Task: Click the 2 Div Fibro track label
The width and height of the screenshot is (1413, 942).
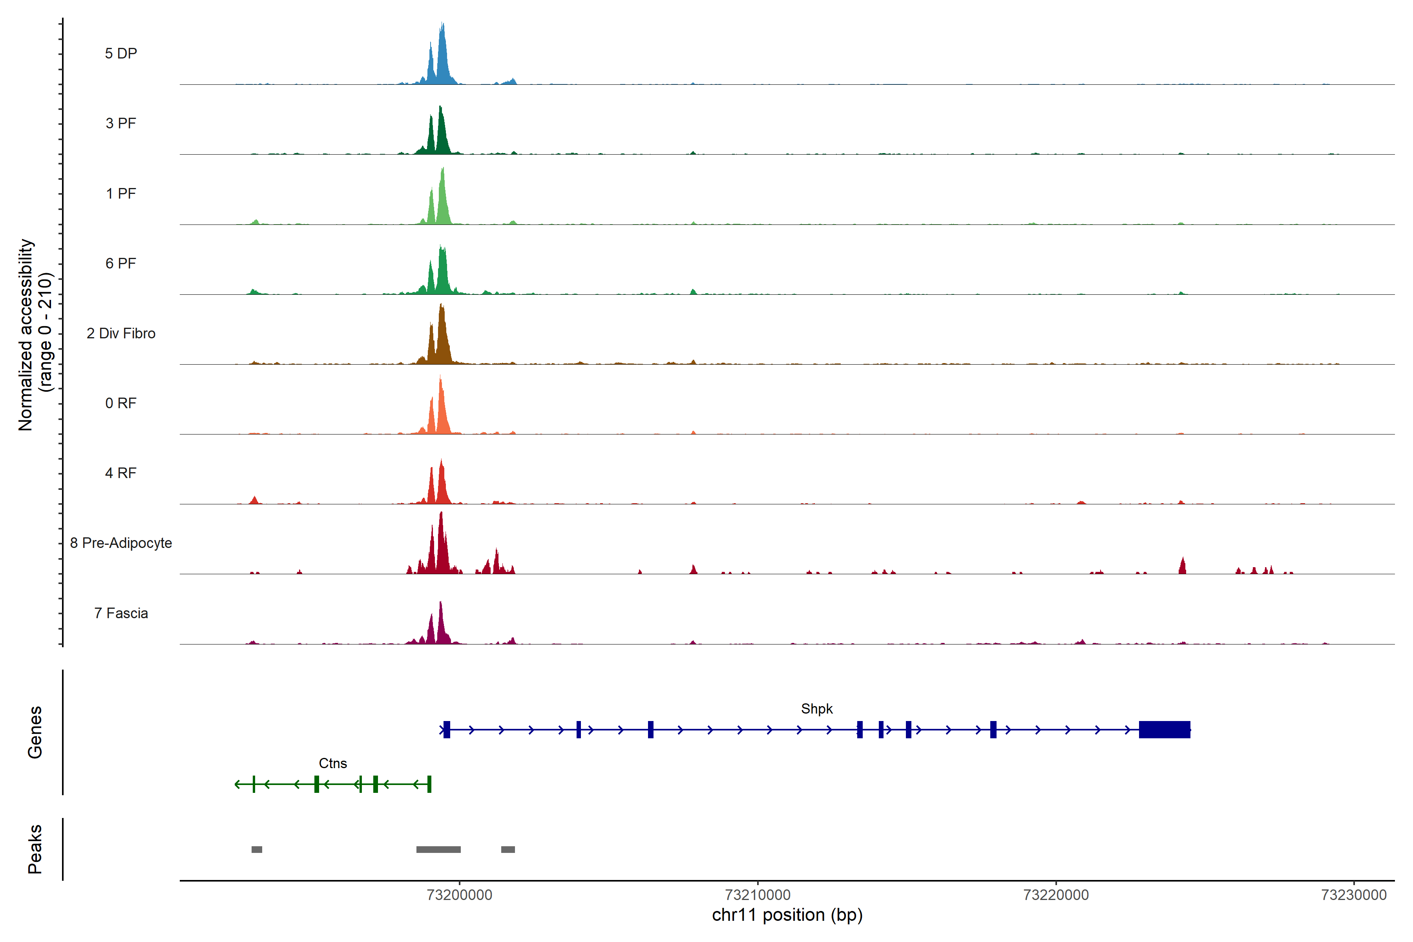Action: tap(121, 333)
